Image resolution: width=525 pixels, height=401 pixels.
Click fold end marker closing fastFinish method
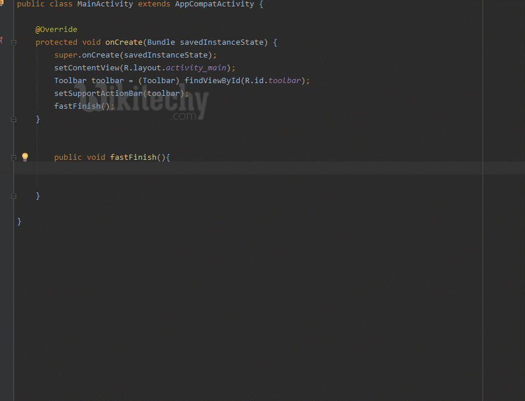14,196
